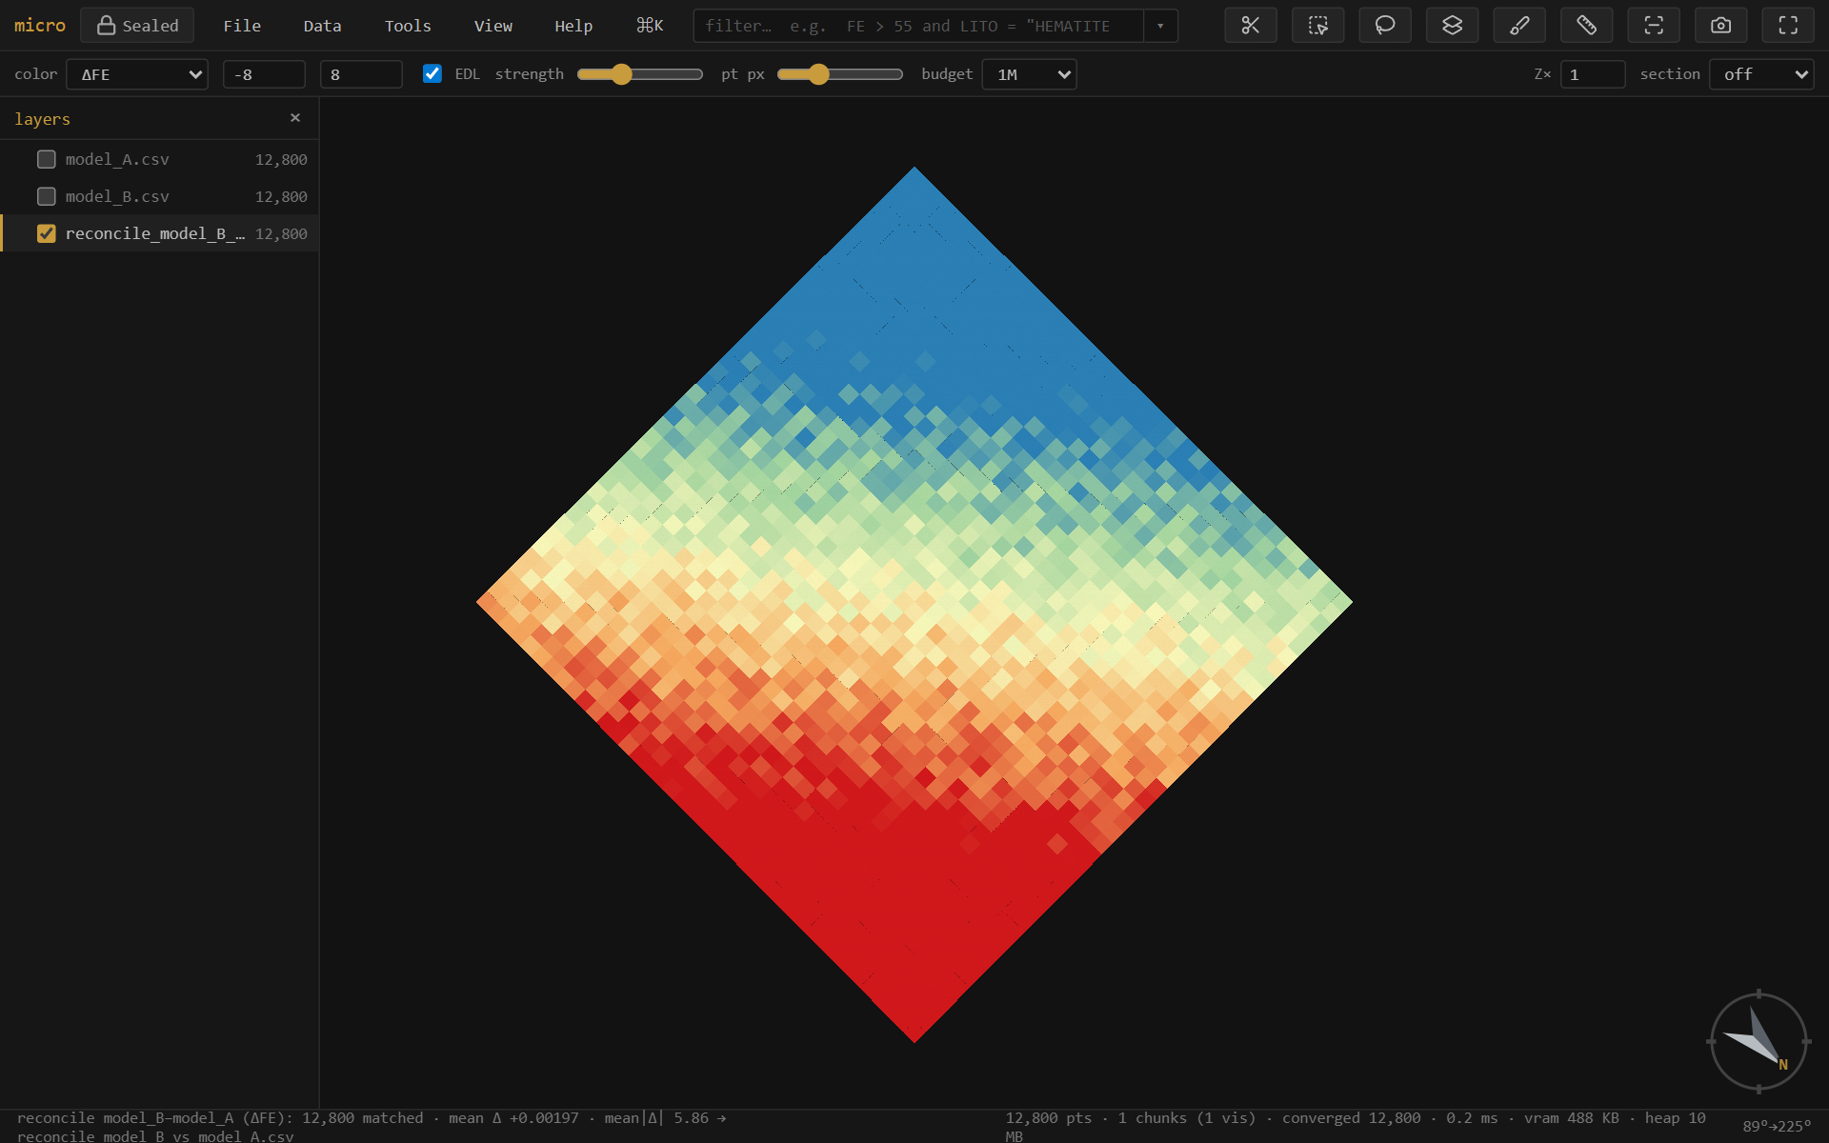Click the color maximum 8 field
Viewport: 1829px width, 1143px height.
pos(361,74)
